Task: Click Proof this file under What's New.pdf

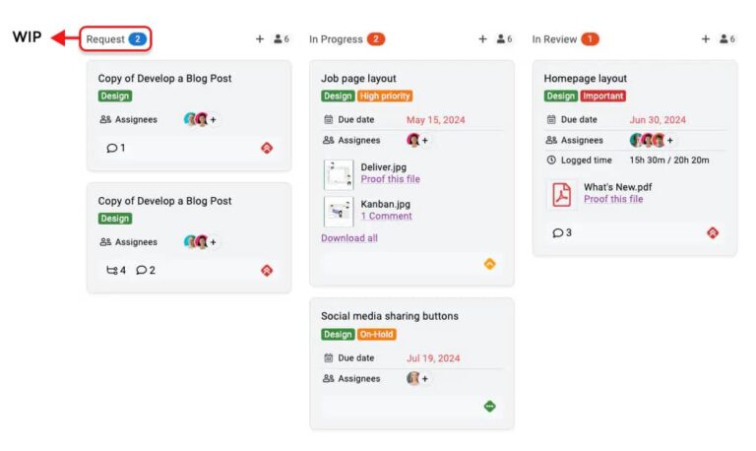Action: [x=613, y=199]
